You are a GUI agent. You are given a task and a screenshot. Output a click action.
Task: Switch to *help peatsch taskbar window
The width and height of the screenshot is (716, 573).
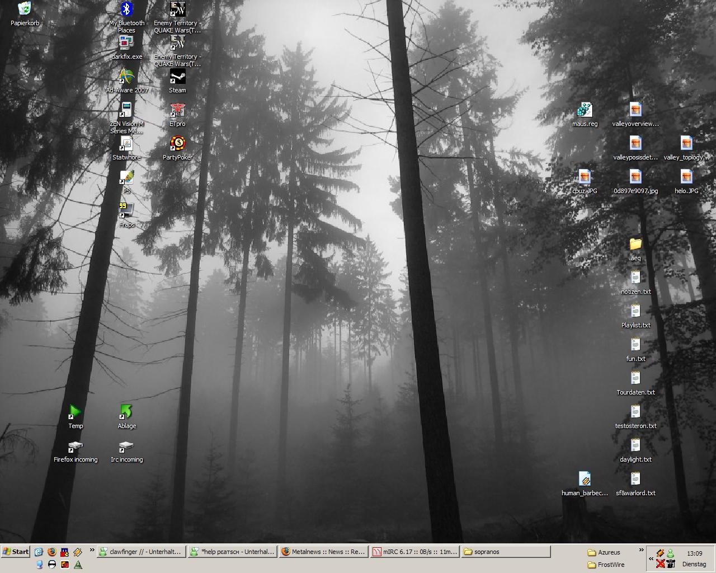[x=233, y=552]
